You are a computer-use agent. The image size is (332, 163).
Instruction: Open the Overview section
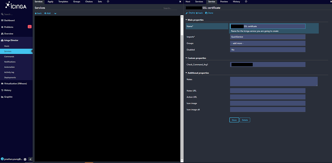click(9, 34)
